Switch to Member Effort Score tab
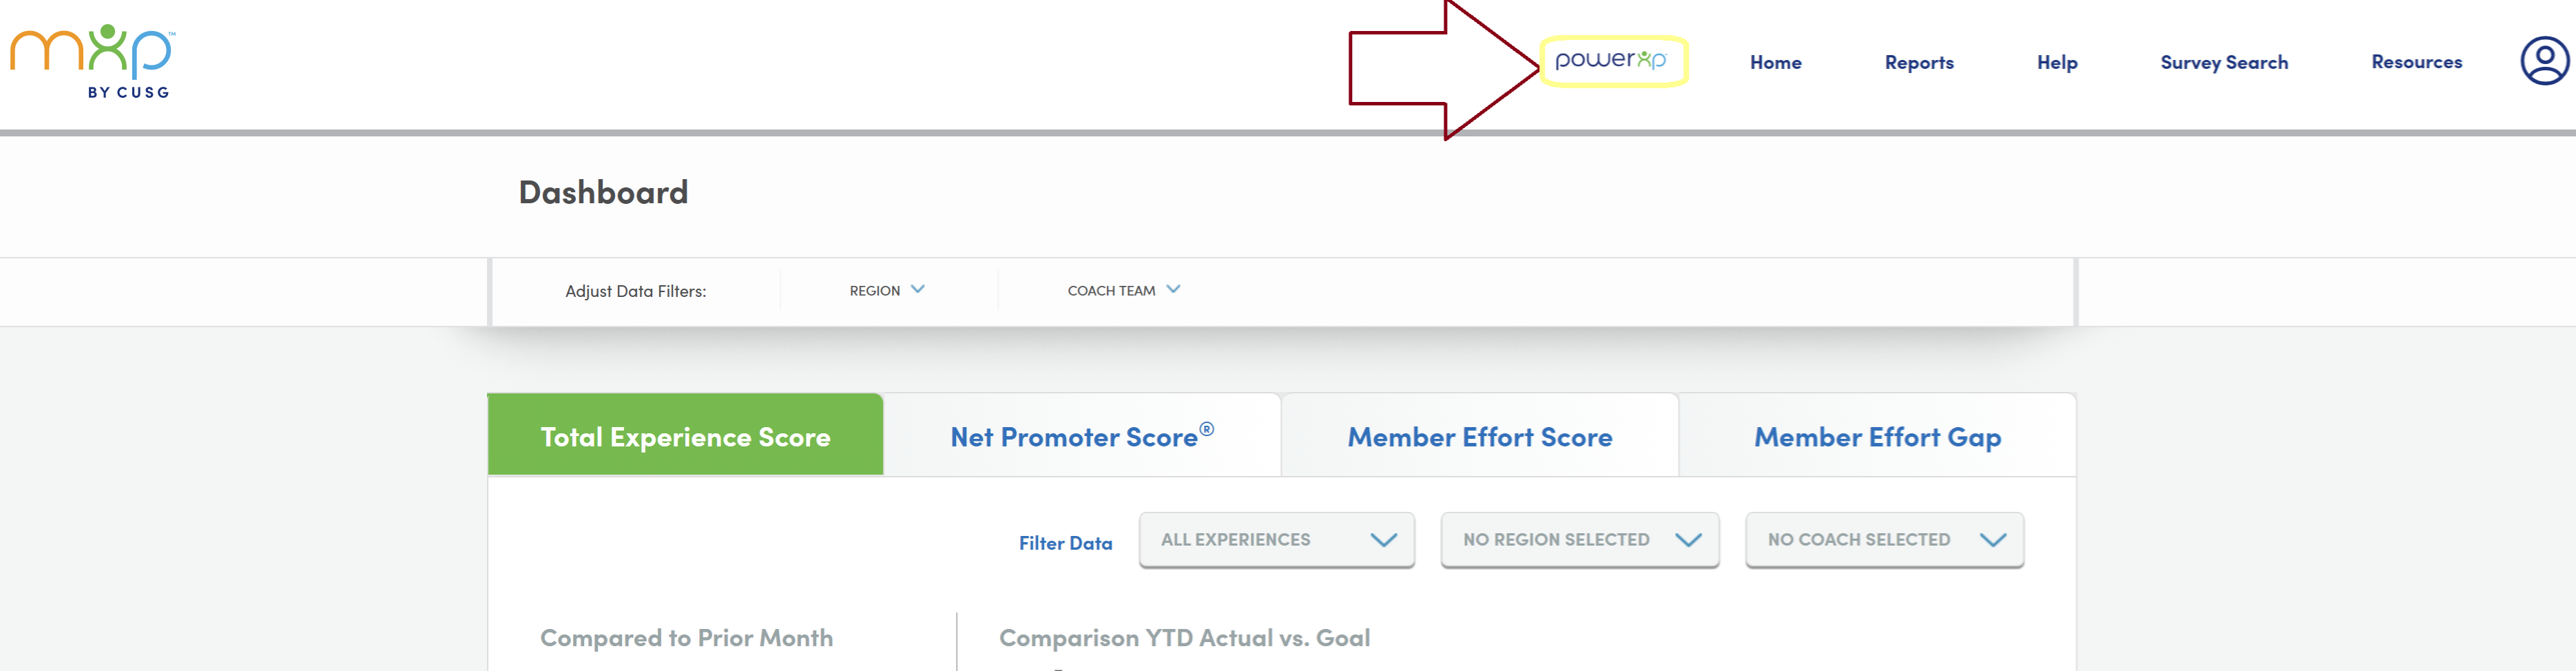 [x=1480, y=436]
